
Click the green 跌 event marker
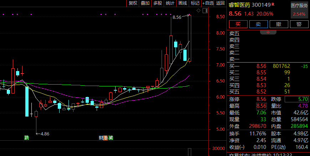[x=26, y=138]
